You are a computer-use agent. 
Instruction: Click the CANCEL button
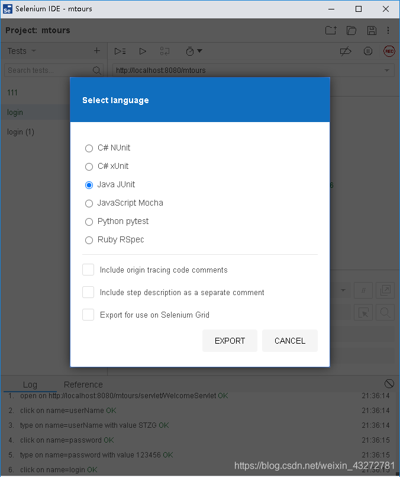coord(290,341)
